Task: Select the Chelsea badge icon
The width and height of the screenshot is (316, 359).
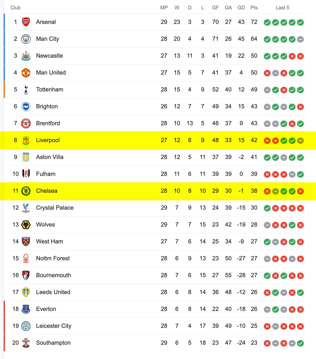Action: pyautogui.click(x=26, y=191)
